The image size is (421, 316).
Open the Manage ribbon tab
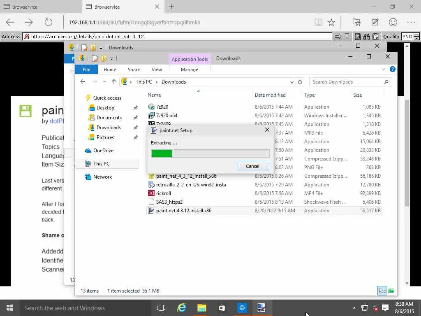190,69
